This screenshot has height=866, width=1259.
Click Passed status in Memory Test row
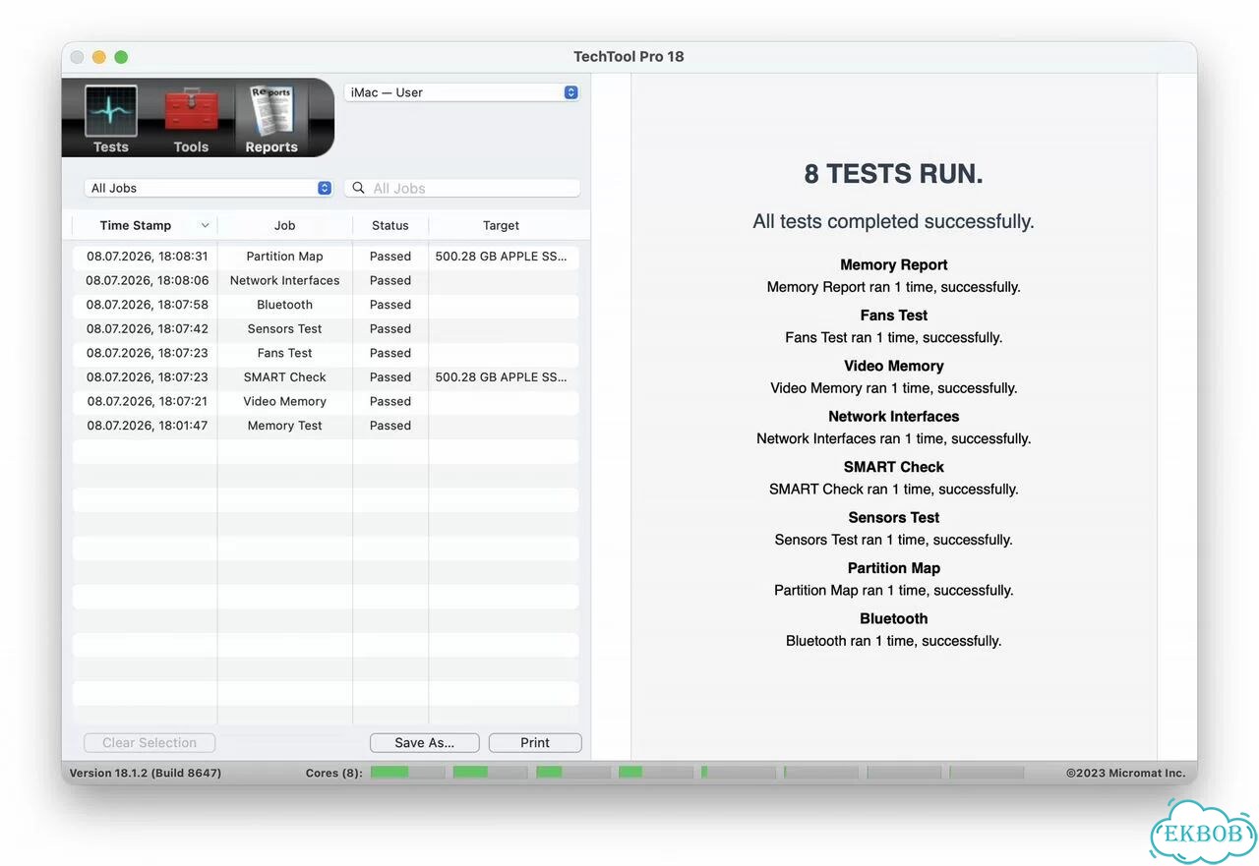[390, 426]
